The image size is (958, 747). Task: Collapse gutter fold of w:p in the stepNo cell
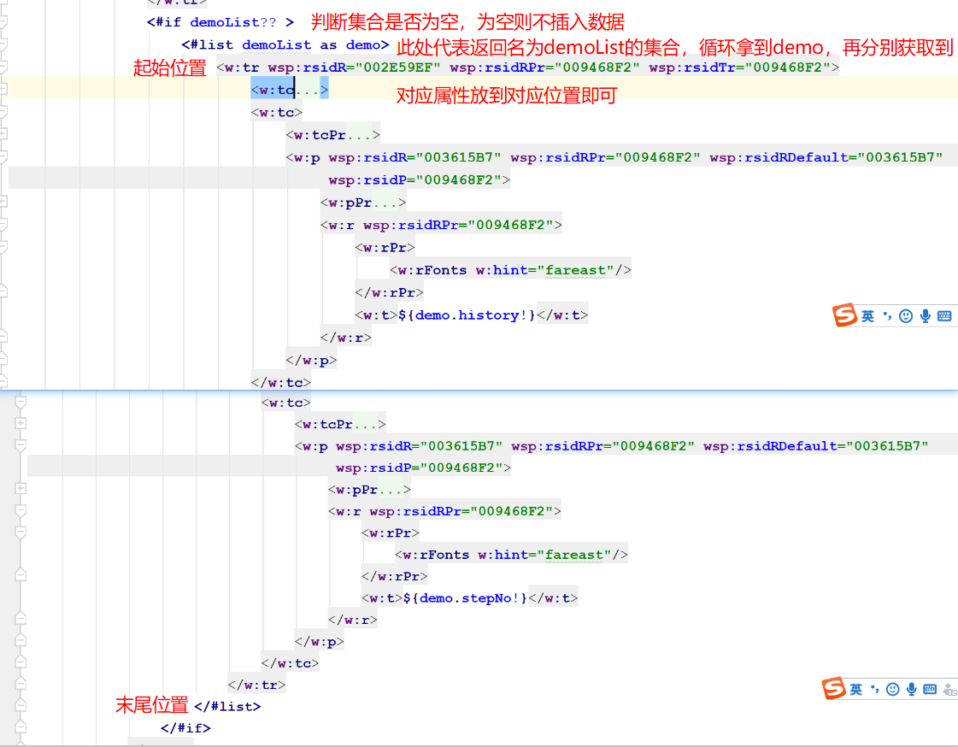[21, 446]
